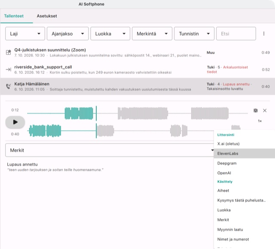
Task: Click the 0:40 total time under play button
Action: [15, 134]
